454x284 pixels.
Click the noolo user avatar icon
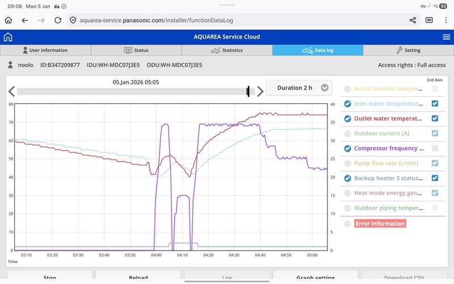tap(10, 65)
